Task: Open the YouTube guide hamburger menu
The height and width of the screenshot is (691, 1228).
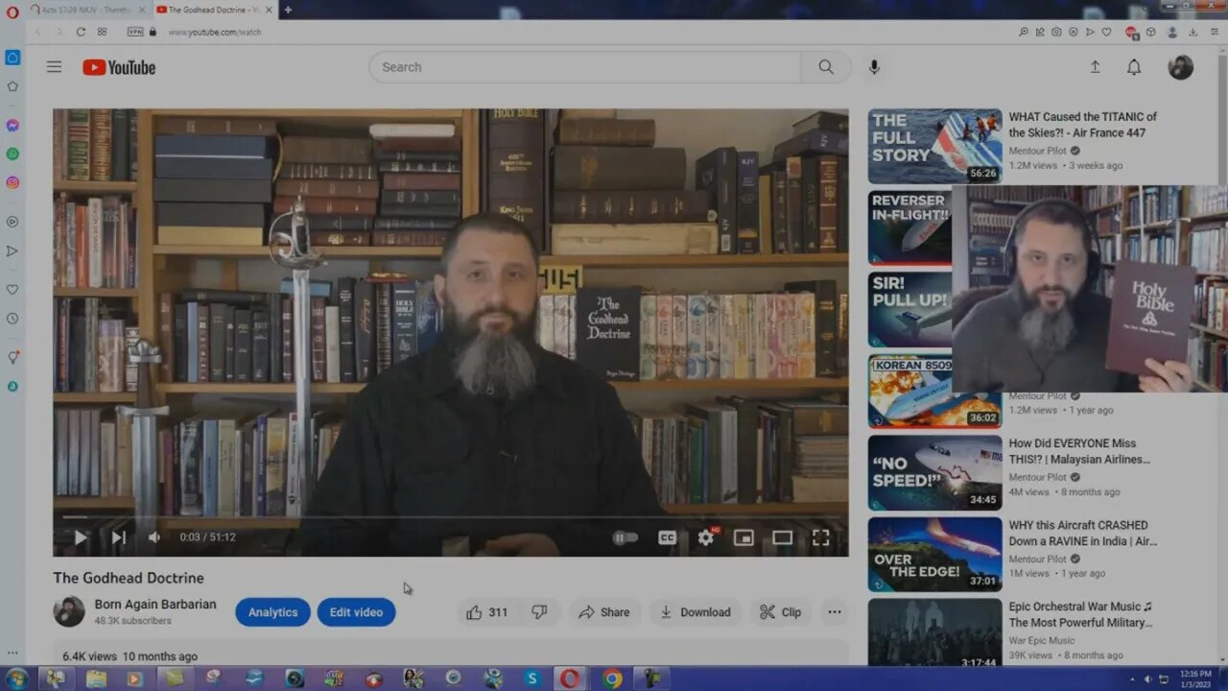Action: pyautogui.click(x=54, y=67)
